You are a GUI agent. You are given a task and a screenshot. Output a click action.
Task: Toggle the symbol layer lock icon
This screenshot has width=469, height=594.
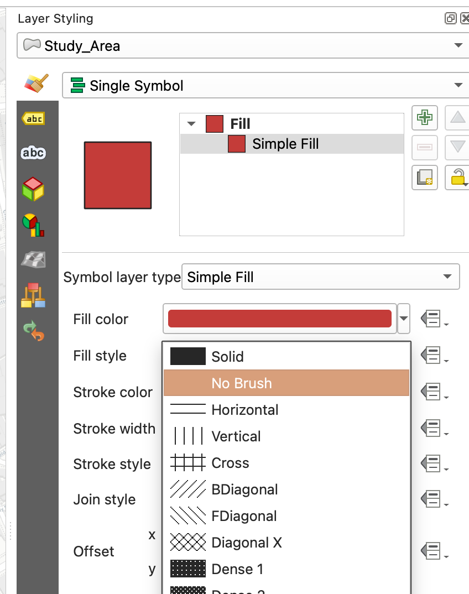tap(457, 177)
